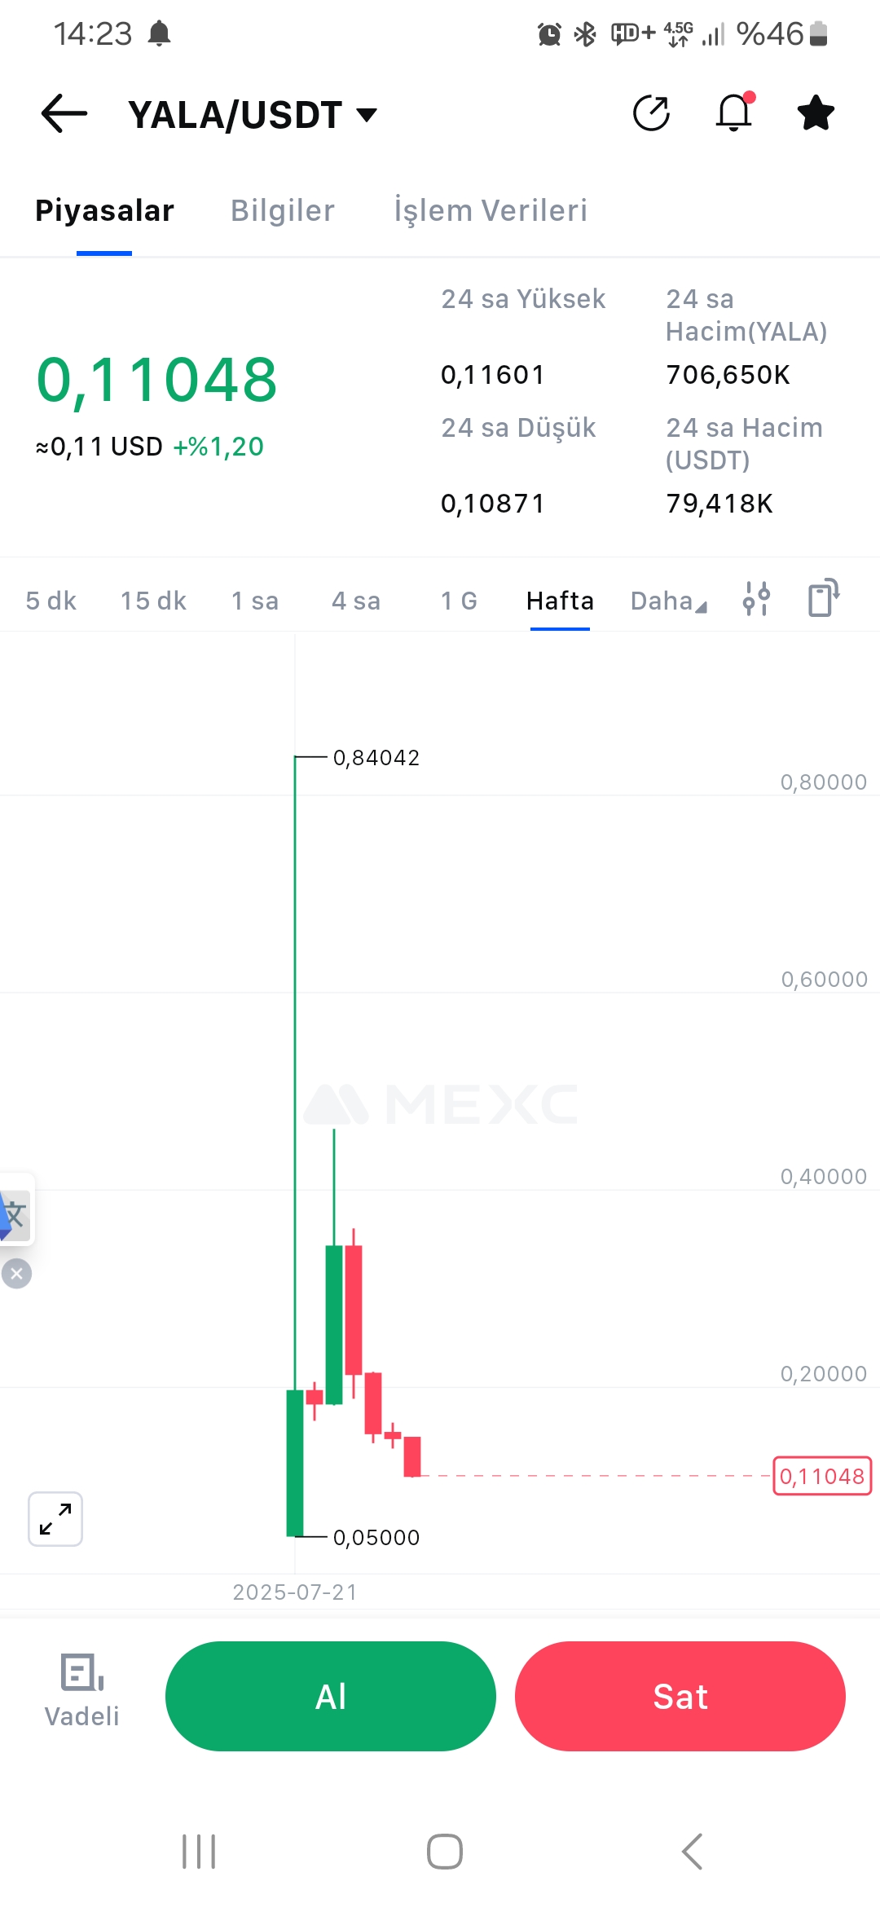Select the 15 dk timeframe
The height and width of the screenshot is (1907, 880).
(x=153, y=601)
